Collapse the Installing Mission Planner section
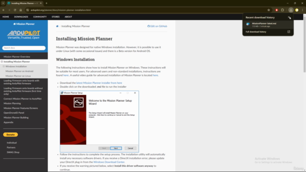 point(2,62)
